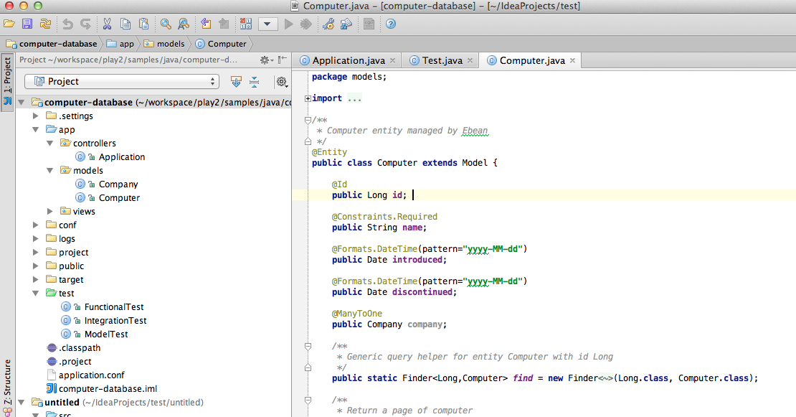The image size is (796, 417).
Task: Switch to the Application.java editor tab
Action: click(x=349, y=60)
